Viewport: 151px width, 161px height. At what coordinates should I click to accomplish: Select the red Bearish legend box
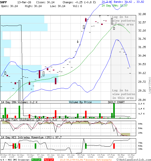point(49,160)
